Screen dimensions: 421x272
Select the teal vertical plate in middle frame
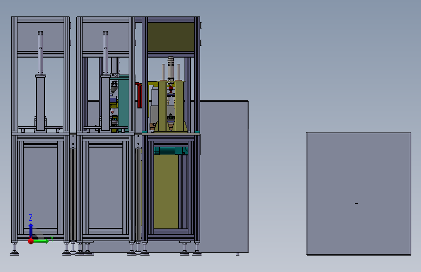(123, 103)
